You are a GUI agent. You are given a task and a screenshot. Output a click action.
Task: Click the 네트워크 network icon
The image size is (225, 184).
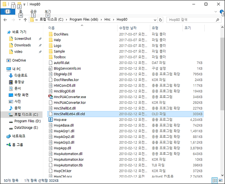[x=9, y=136]
